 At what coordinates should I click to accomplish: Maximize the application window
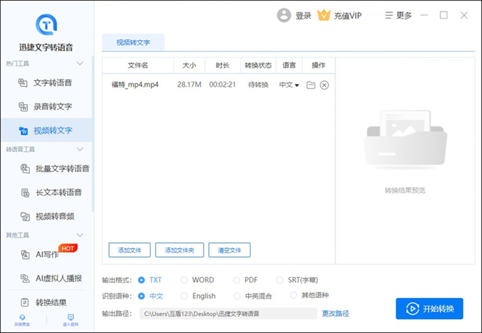click(444, 15)
